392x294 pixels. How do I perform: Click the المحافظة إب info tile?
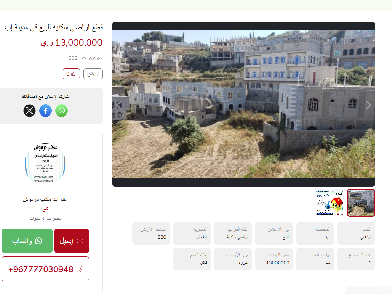tap(315, 233)
